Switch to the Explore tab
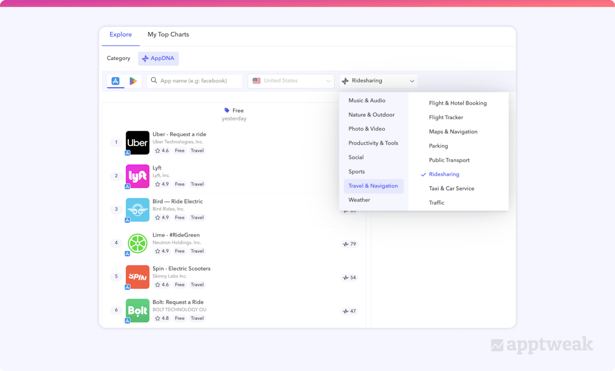 tap(120, 34)
